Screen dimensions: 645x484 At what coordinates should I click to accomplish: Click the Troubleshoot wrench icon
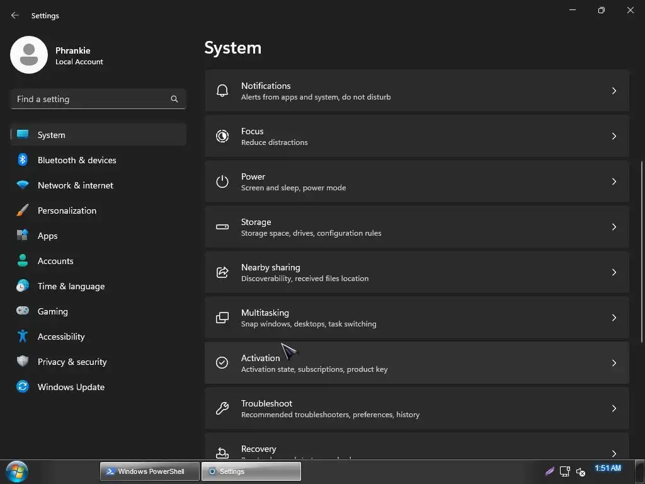[222, 408]
